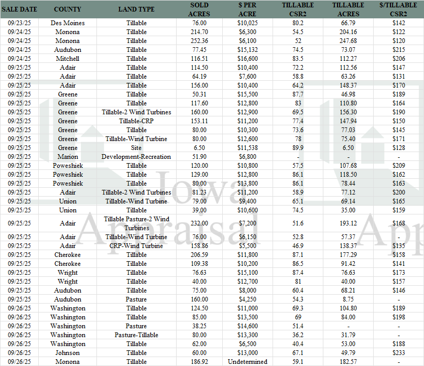
Task: Select the $215 per tillable CSR2 cell
Action: point(399,50)
